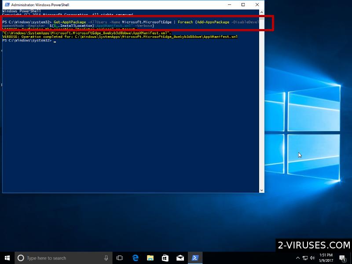Click the 'Foreach' keyword in the command
The width and height of the screenshot is (352, 264).
pyautogui.click(x=185, y=22)
